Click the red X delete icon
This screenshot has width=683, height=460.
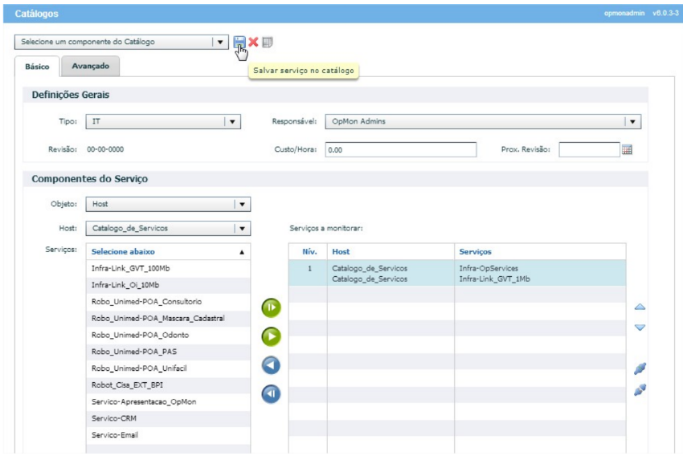[253, 42]
